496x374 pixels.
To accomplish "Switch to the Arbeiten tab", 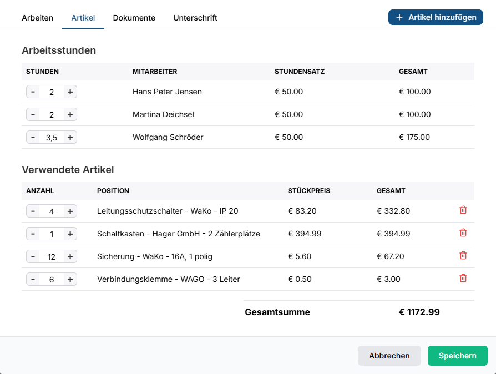I will coord(38,18).
